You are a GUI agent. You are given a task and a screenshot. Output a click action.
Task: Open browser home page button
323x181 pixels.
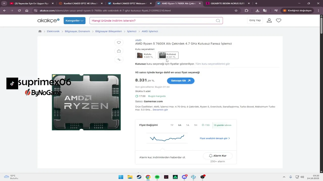coord(27,11)
